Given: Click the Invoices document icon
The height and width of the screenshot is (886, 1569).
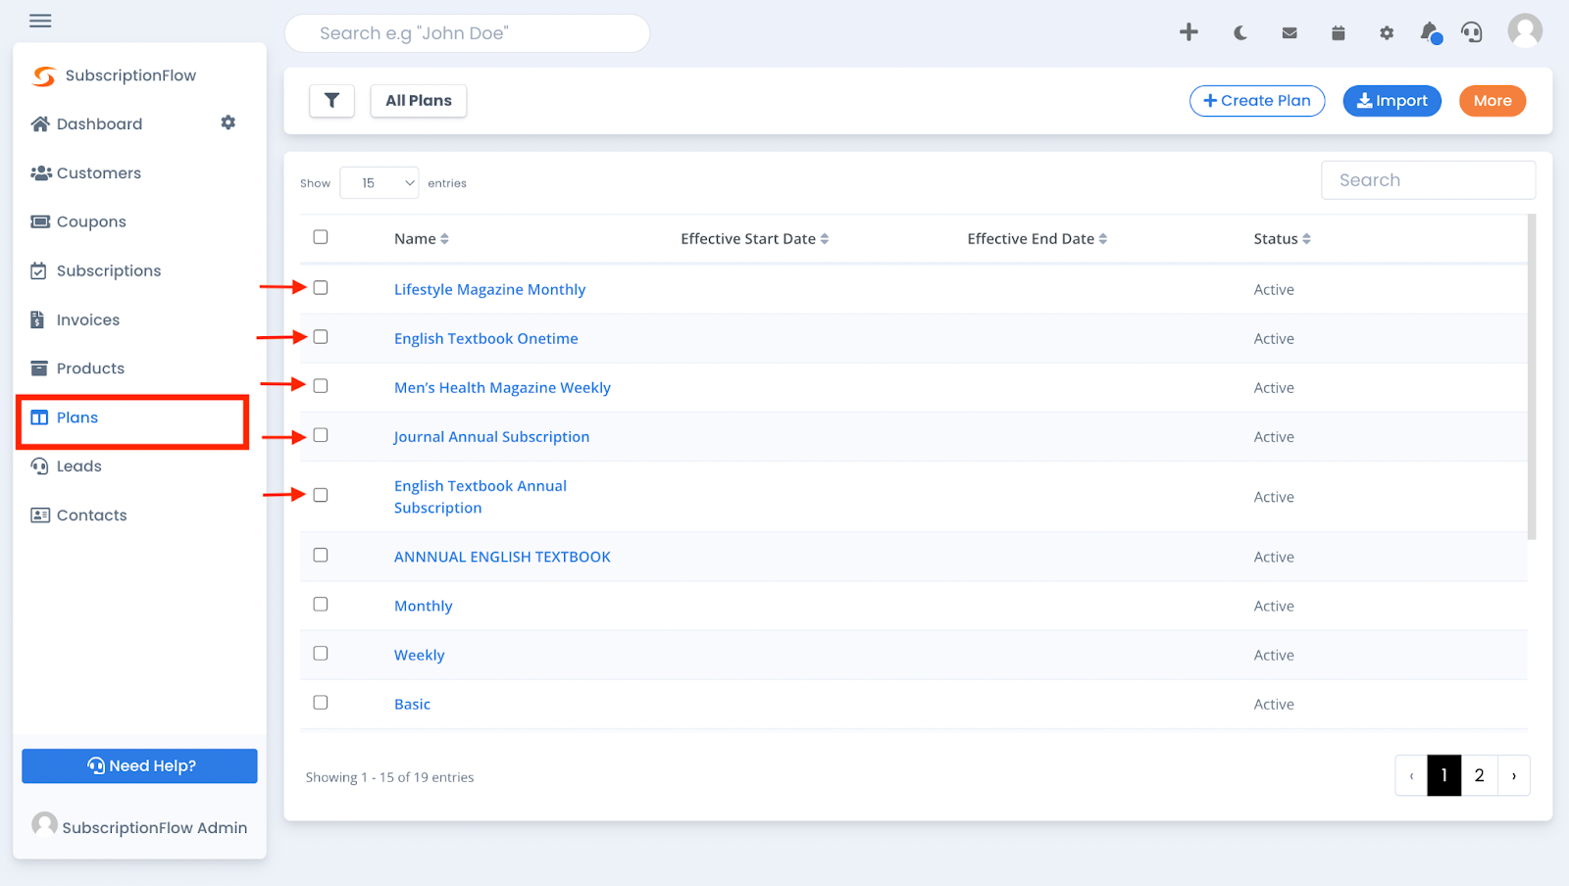Looking at the screenshot, I should pos(37,320).
